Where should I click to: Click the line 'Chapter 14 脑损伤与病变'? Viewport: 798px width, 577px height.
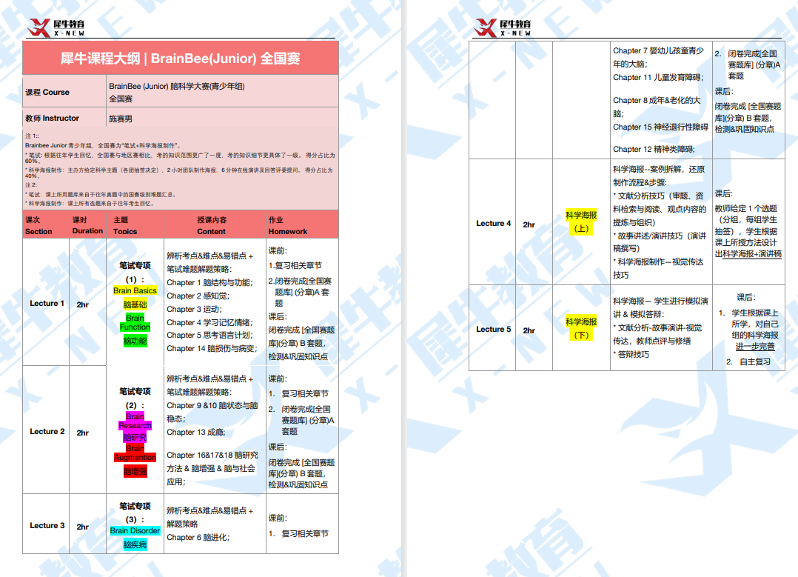point(212,349)
